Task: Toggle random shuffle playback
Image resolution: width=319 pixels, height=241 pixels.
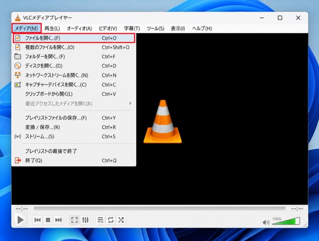Action: coord(121,220)
